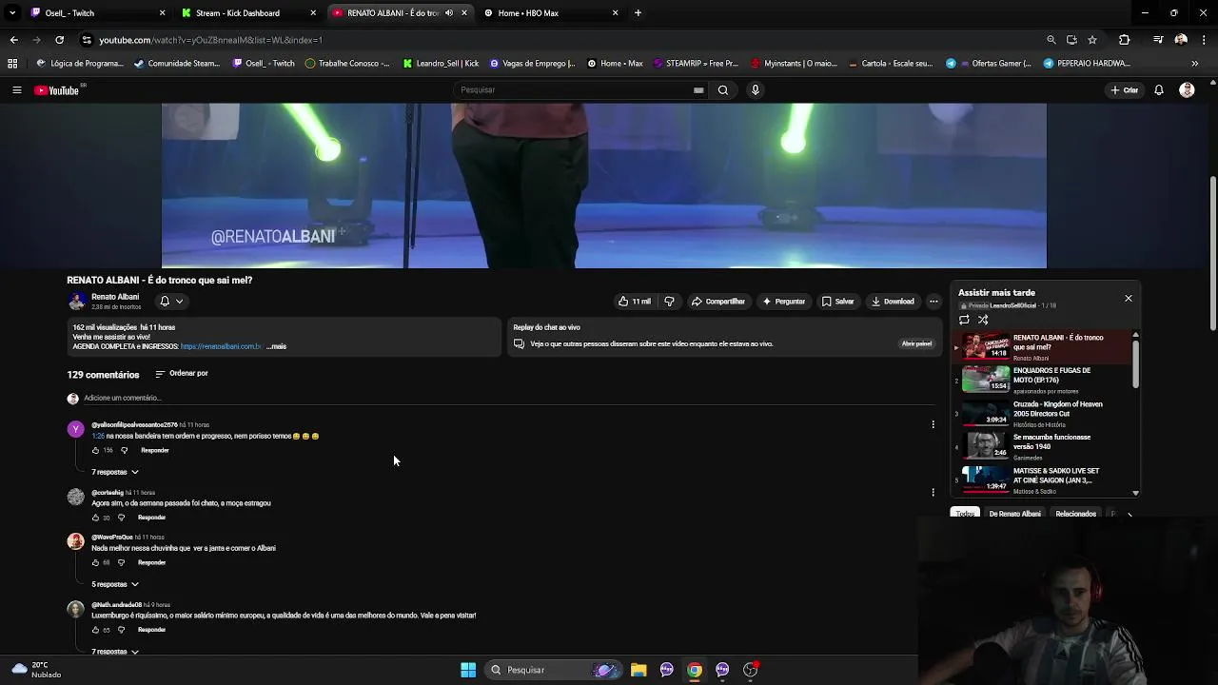The image size is (1218, 685).
Task: Go back with browser back arrow
Action: point(13,40)
